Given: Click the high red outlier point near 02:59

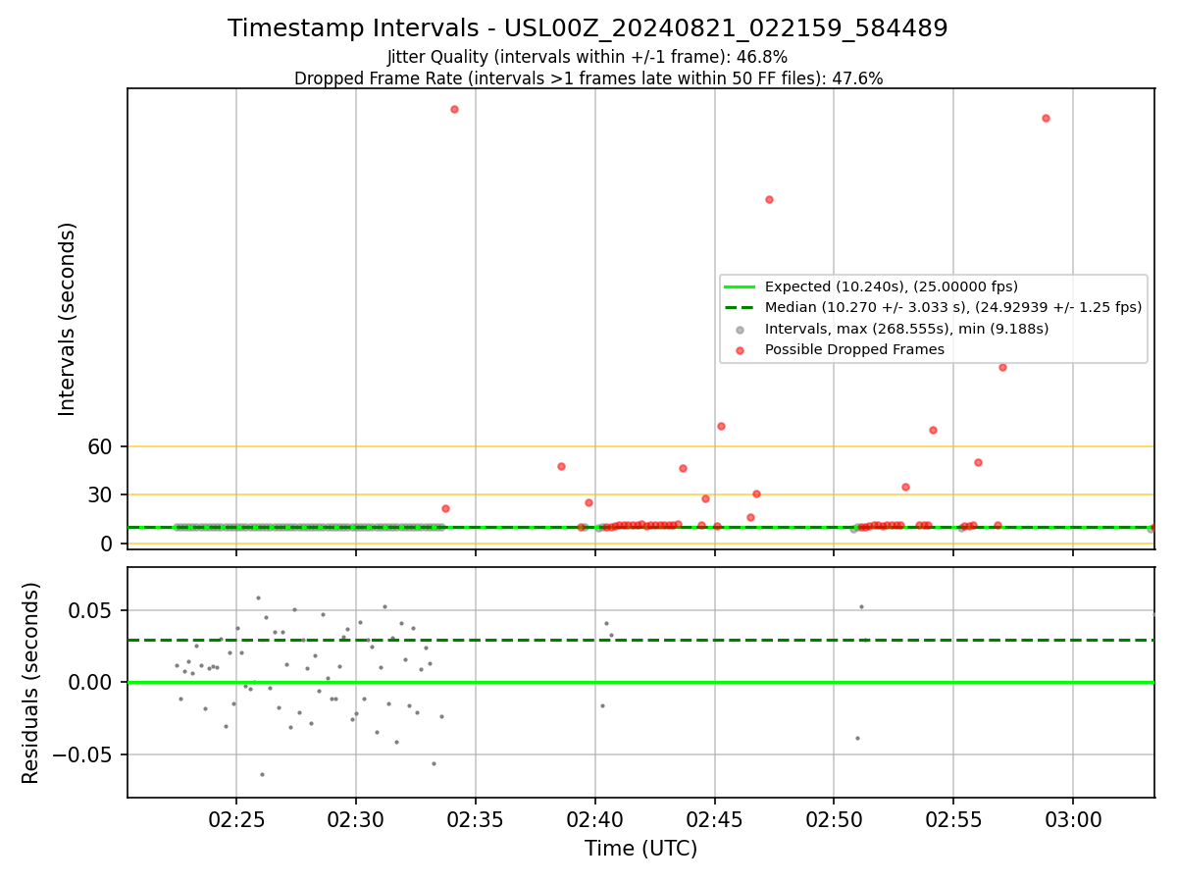Looking at the screenshot, I should click(x=1046, y=118).
